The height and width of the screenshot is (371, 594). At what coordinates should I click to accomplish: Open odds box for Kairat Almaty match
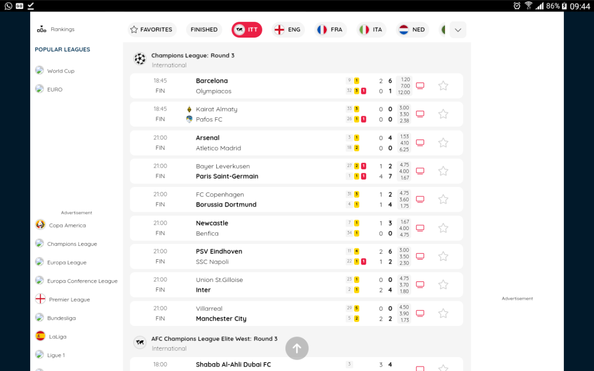[404, 114]
